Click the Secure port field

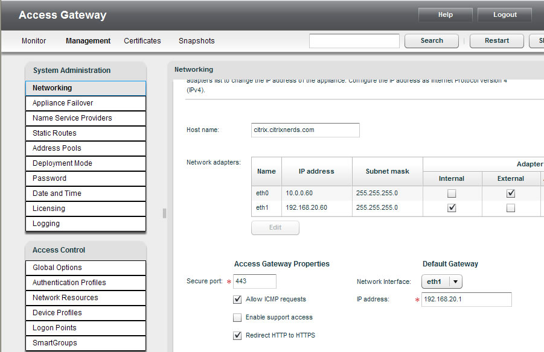(x=255, y=281)
